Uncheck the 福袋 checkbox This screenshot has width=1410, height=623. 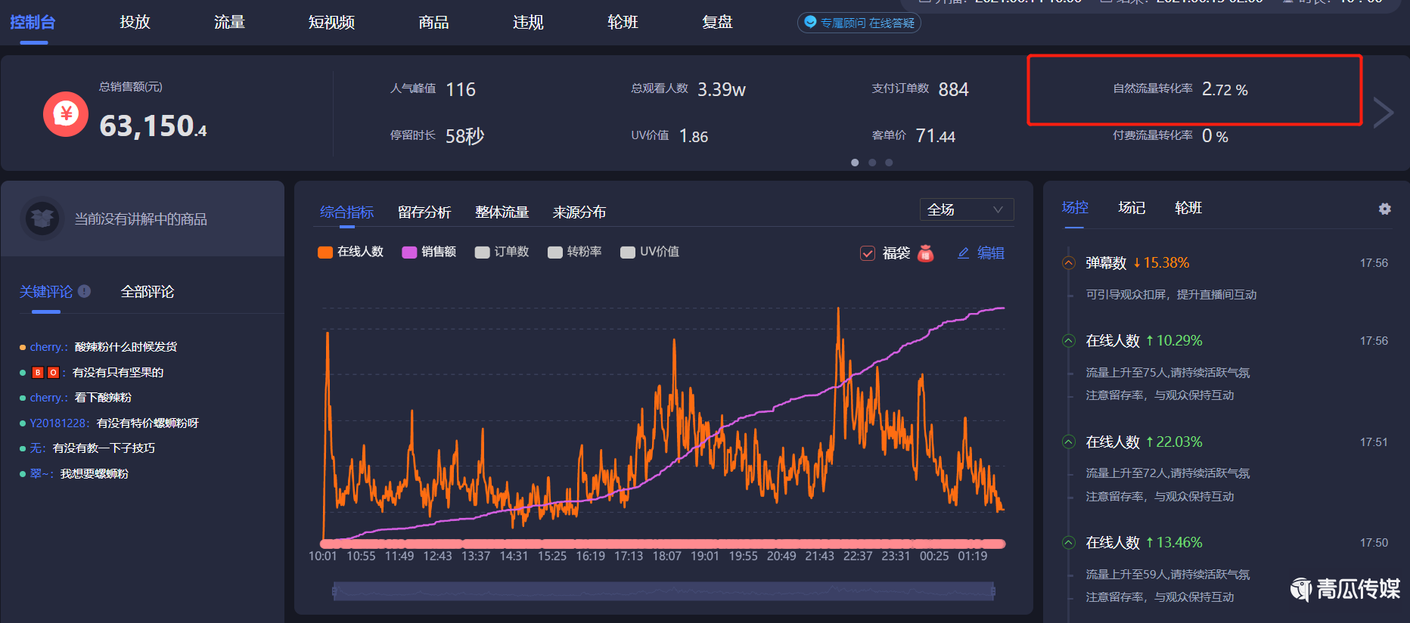(868, 253)
